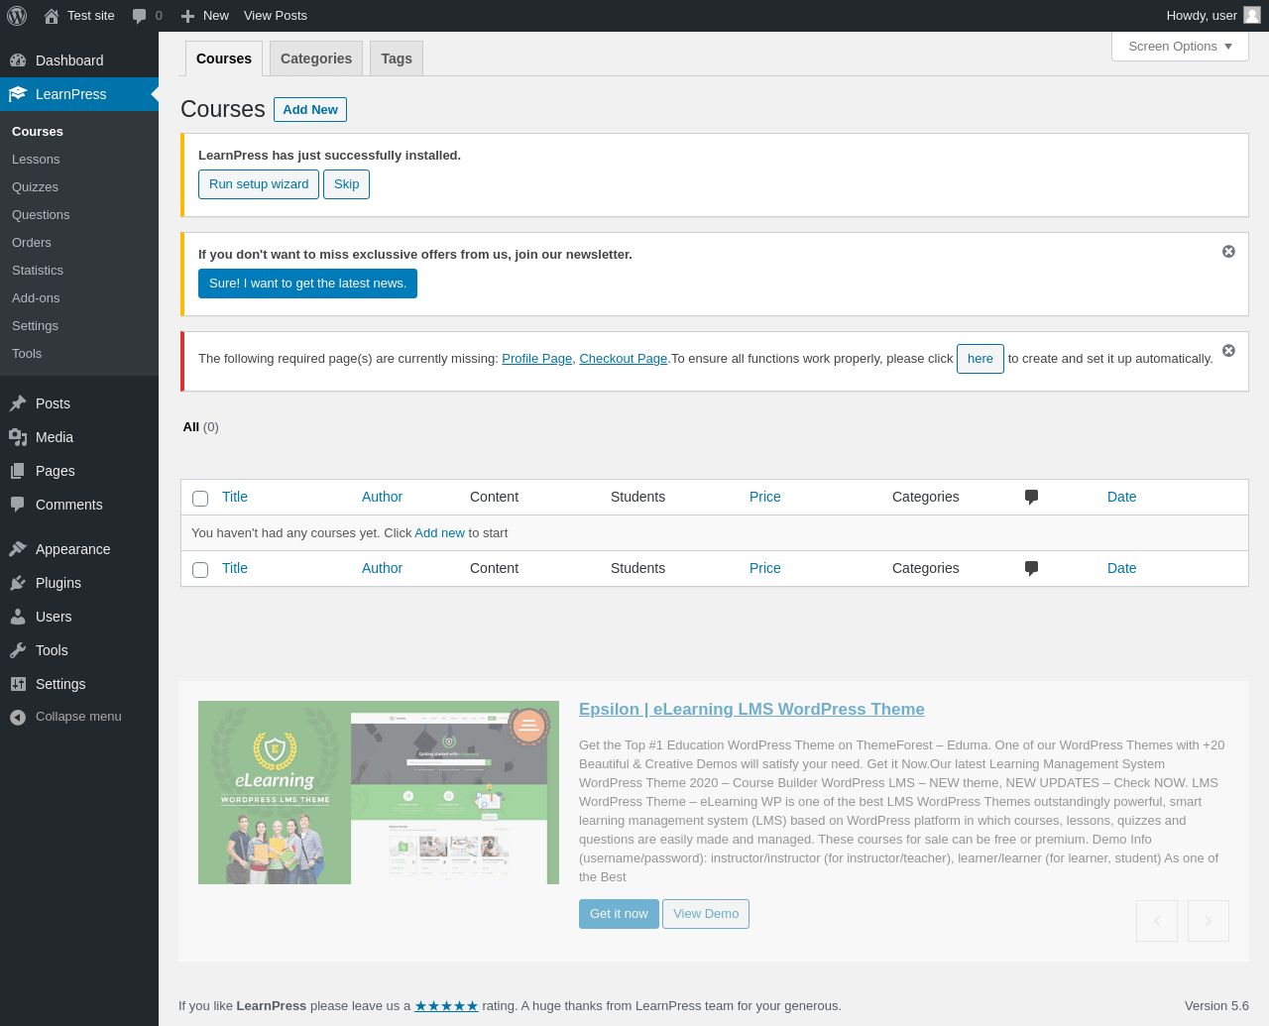Sort by Date in table header
Viewport: 1269px width, 1026px height.
coord(1122,498)
